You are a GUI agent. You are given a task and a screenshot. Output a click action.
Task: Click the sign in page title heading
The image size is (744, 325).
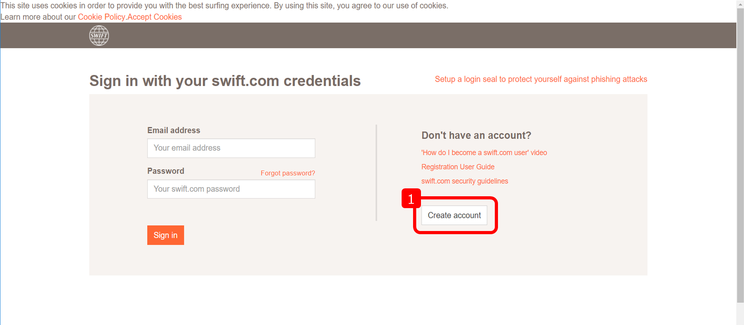[225, 81]
